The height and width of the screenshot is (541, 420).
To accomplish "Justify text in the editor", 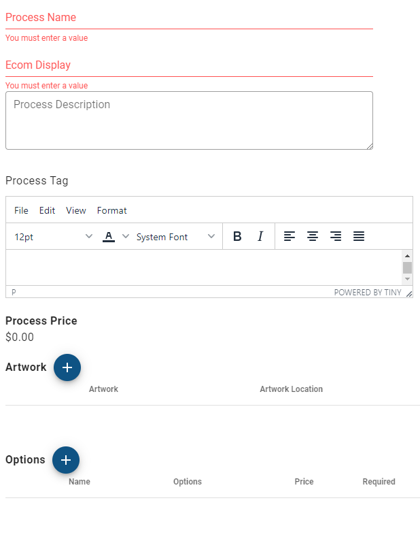I will 359,236.
